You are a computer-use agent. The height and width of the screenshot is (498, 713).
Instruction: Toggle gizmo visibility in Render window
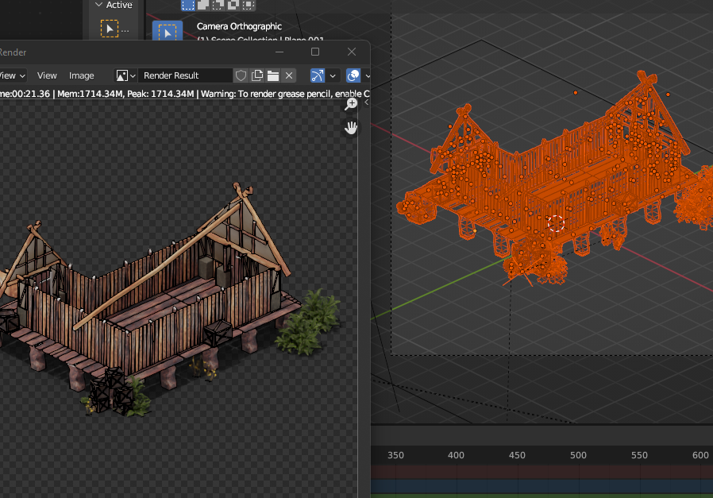coord(318,75)
